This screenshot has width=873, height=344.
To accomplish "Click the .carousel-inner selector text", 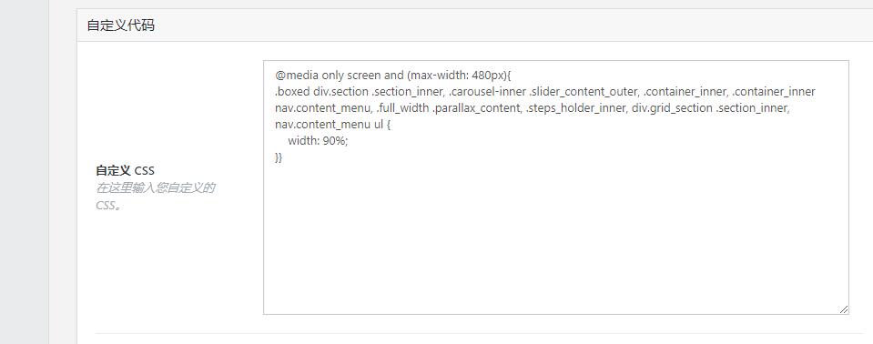I will click(487, 92).
